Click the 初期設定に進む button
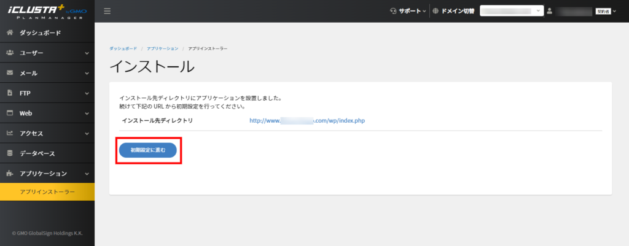 (148, 150)
